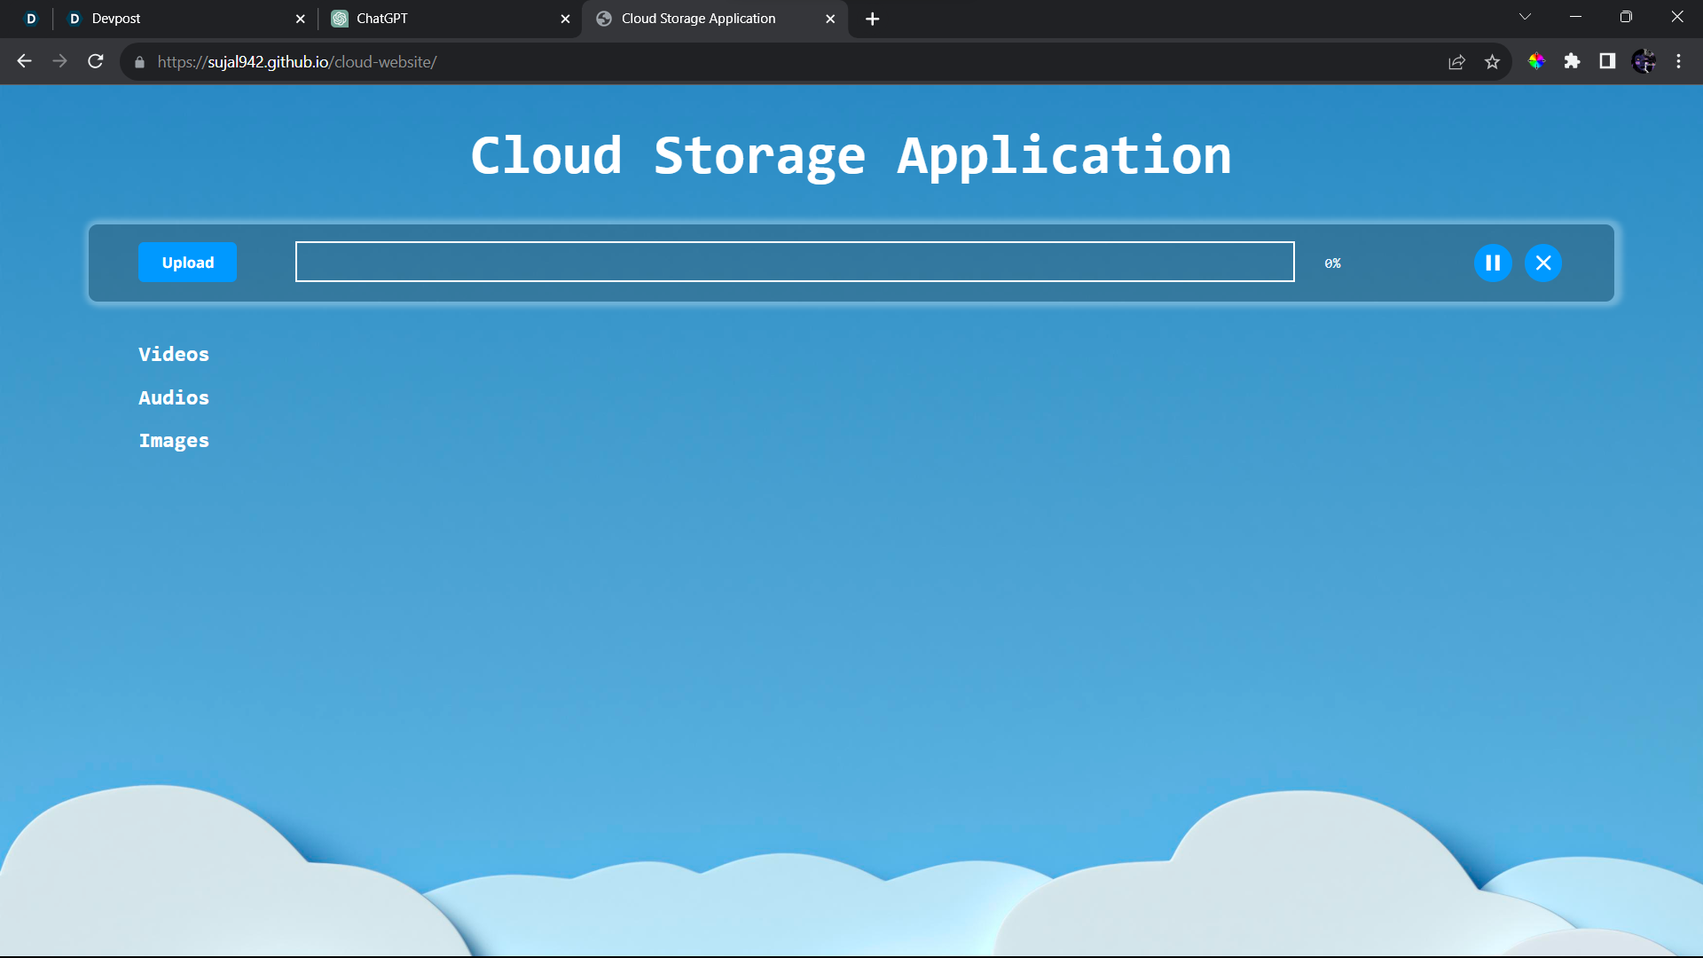Share this page via share icon
Screen dimensions: 1703x958
[x=1456, y=61]
